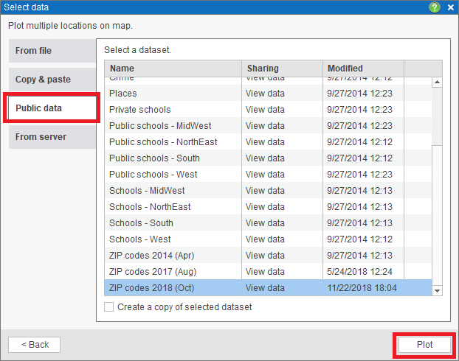Pick the Public schools - NorthEast dataset
Viewport: 459px width, 361px height.
pos(163,142)
